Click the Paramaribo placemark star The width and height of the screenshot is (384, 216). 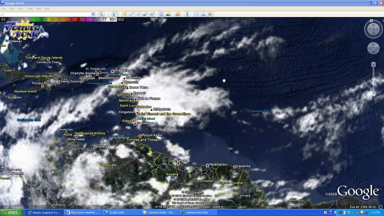[x=207, y=165]
